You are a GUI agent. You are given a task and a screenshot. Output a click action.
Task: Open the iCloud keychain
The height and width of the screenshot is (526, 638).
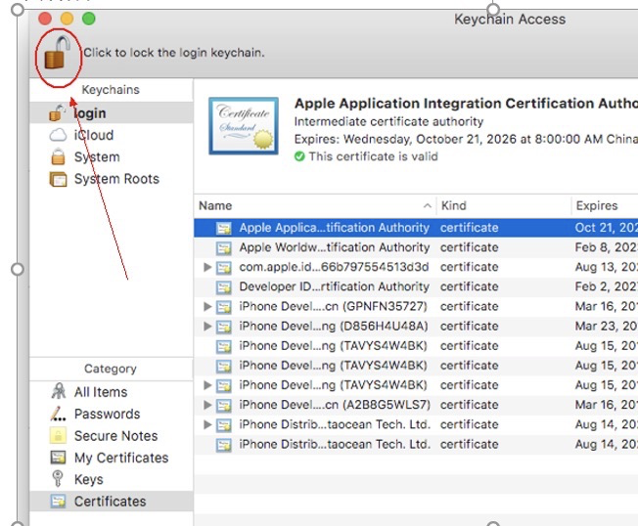93,135
